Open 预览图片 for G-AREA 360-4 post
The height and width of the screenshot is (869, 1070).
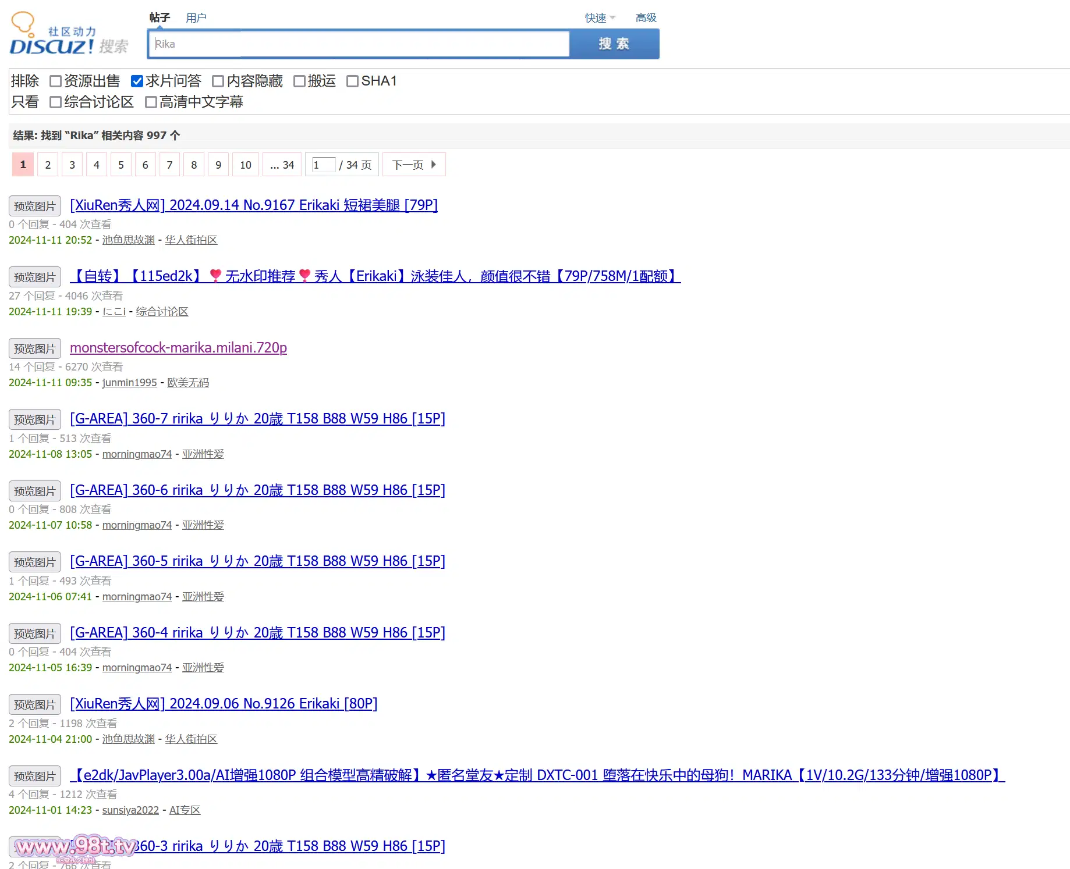click(x=35, y=633)
